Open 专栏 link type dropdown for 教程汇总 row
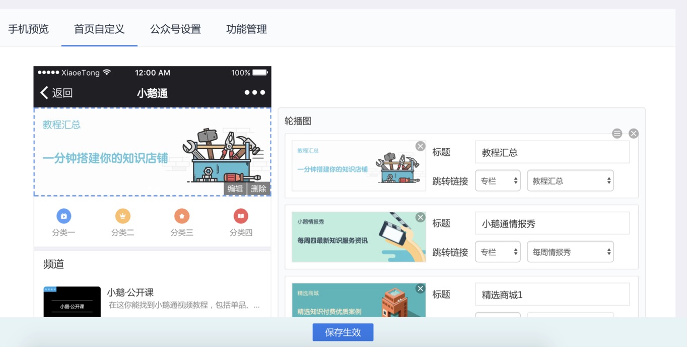The height and width of the screenshot is (352, 688). (x=498, y=181)
